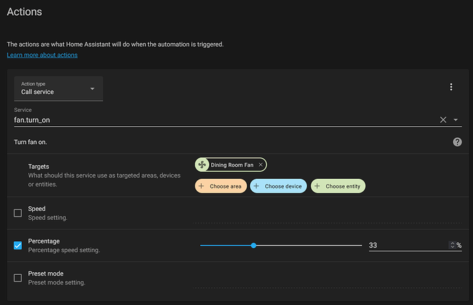The width and height of the screenshot is (473, 305).
Task: Click the percentage speed slider handle
Action: point(254,245)
